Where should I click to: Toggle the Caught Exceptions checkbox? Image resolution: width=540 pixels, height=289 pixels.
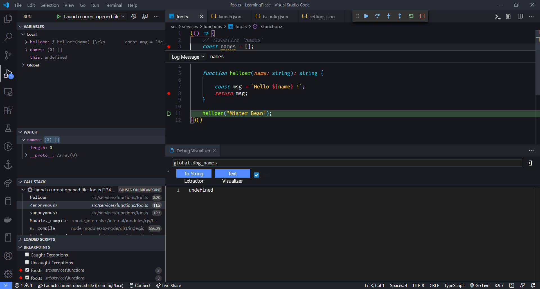tap(27, 255)
